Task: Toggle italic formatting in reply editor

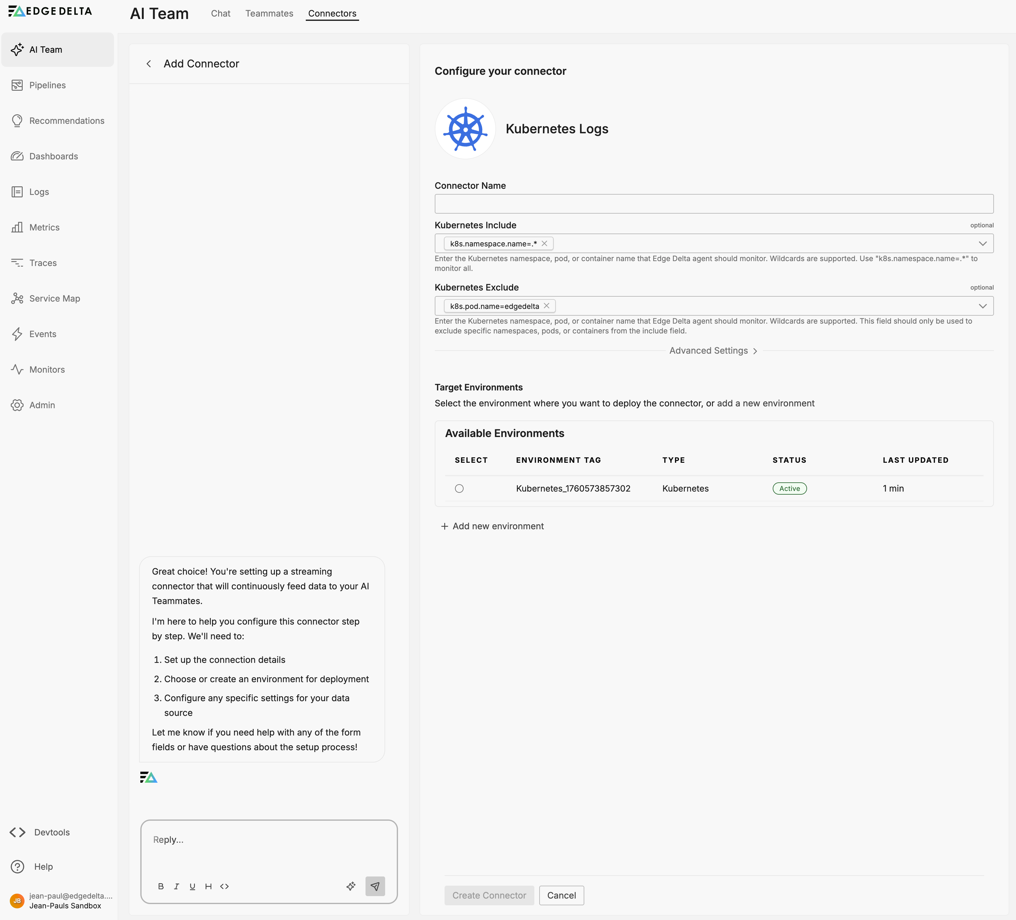Action: (176, 886)
